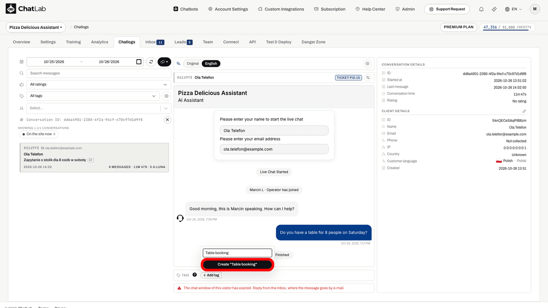Clear the Conversation ID filter with X
Screen dimensions: 548x308
(168, 120)
